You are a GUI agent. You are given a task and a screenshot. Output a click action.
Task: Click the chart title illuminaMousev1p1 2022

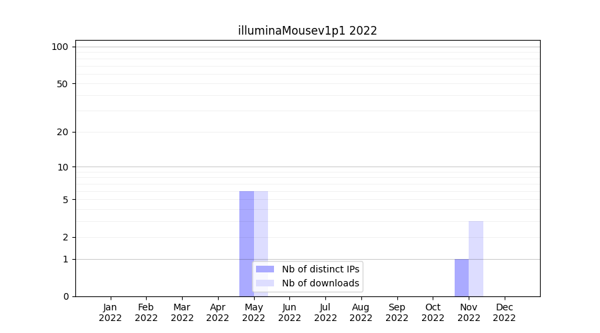click(x=307, y=31)
